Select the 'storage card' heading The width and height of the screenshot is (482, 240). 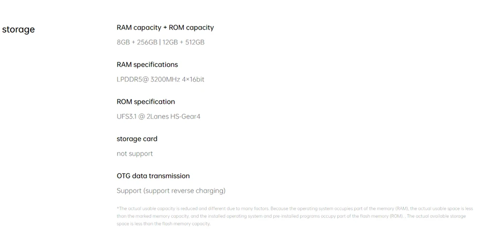click(137, 139)
